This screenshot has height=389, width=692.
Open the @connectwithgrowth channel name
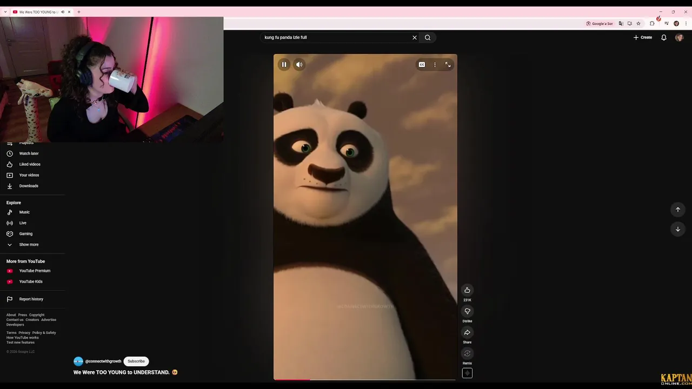coord(103,361)
